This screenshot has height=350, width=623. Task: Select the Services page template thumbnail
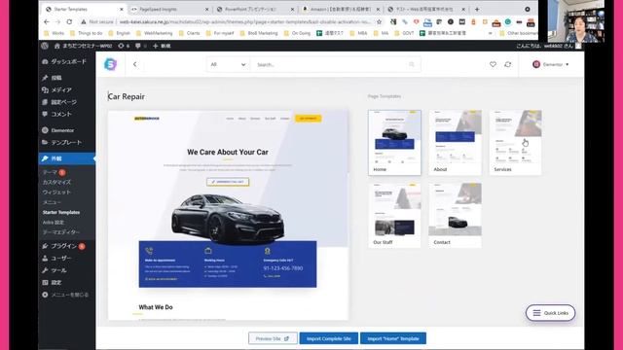[x=515, y=143]
